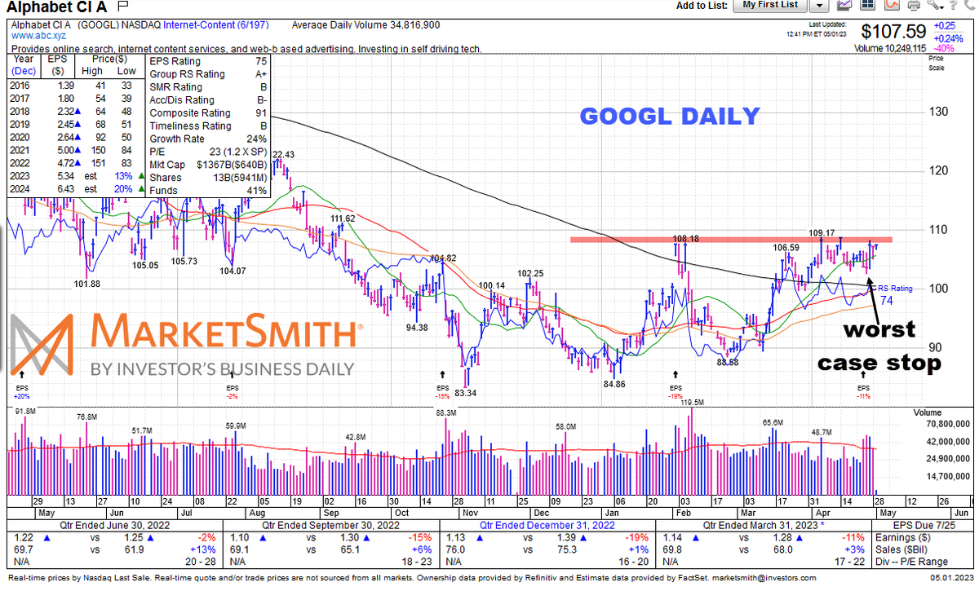
Task: Print the chart with the printer icon
Action: 914,5
